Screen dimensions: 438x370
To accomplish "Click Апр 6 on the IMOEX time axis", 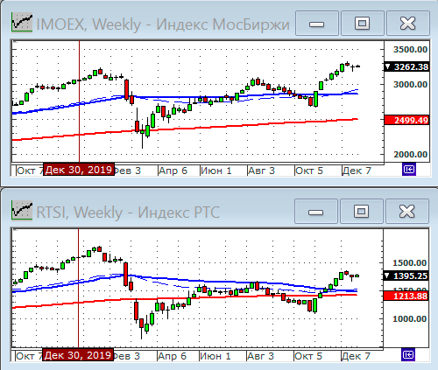I will tap(173, 171).
